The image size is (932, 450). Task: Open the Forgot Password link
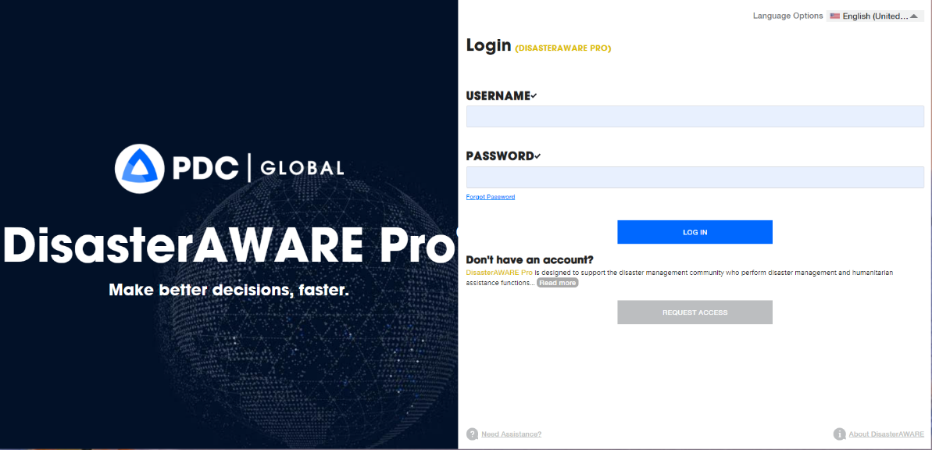pos(491,197)
